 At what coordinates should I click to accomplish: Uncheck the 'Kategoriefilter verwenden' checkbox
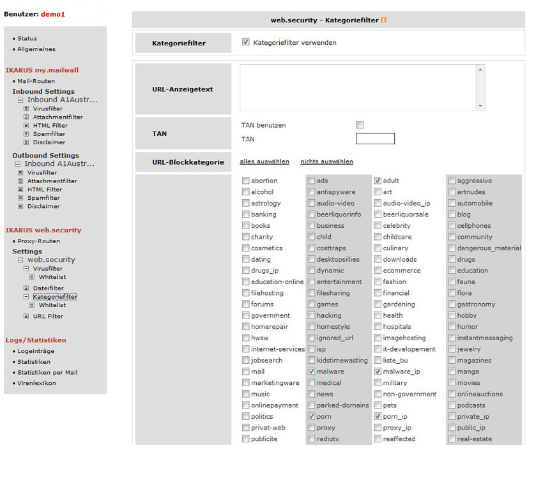tap(246, 43)
